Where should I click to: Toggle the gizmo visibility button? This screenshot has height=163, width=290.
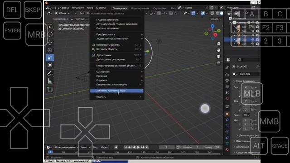(193, 13)
